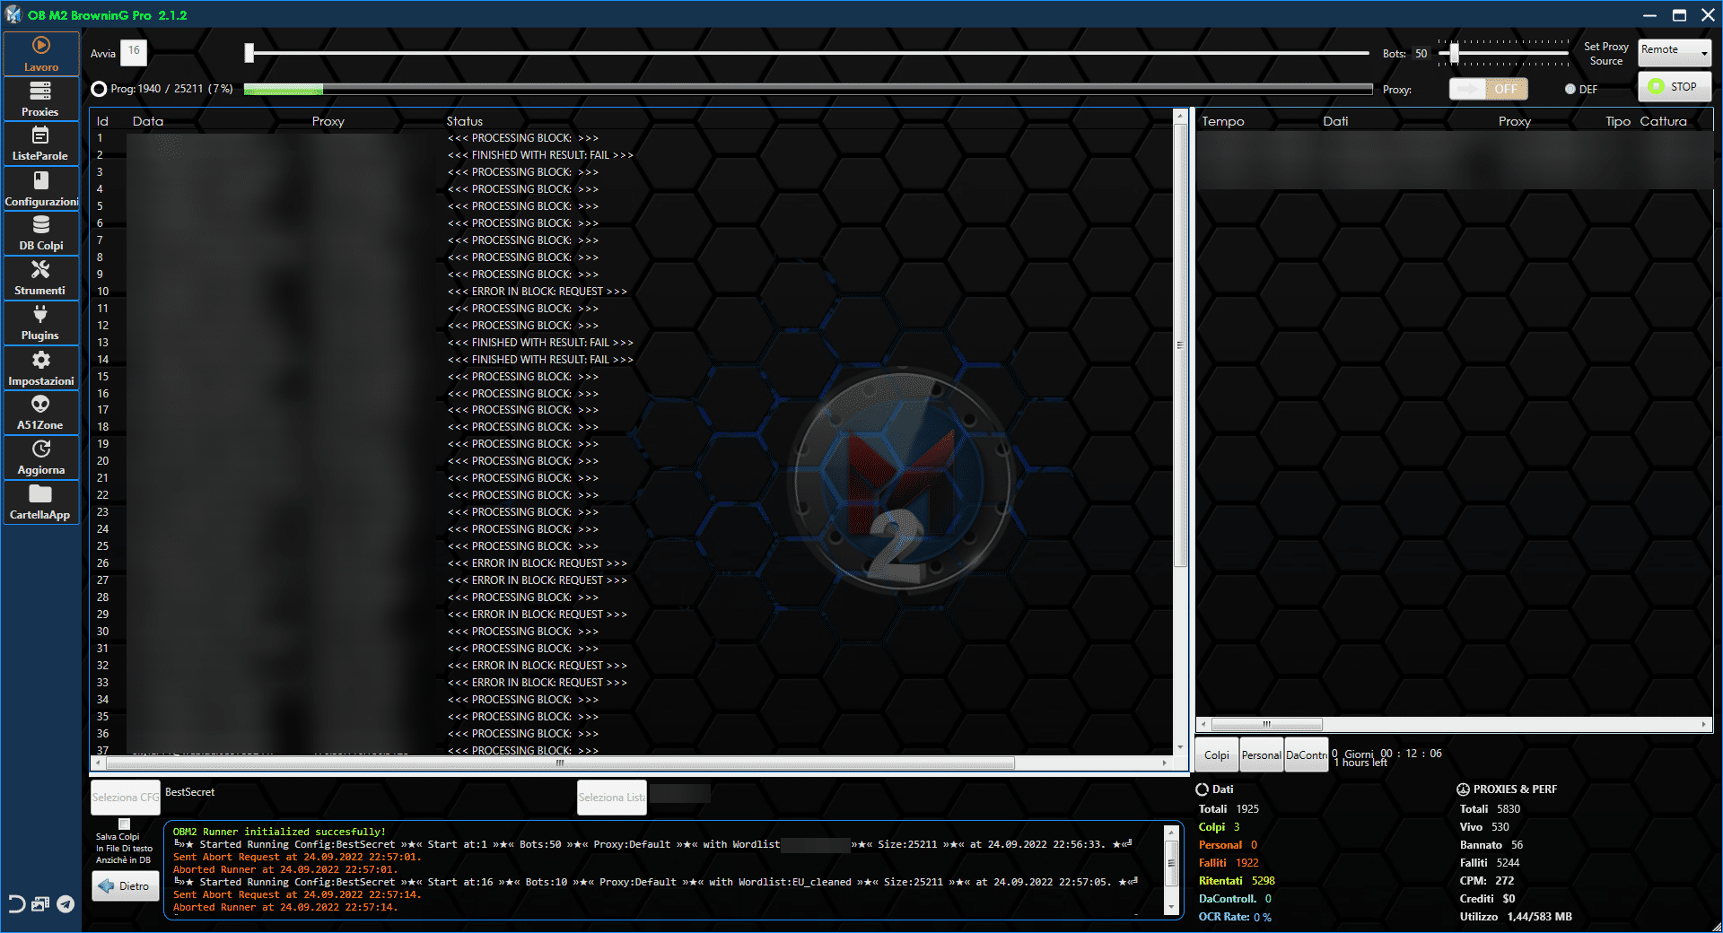This screenshot has width=1723, height=933.
Task: Click the circle icon beside Prog counter
Action: coord(99,89)
